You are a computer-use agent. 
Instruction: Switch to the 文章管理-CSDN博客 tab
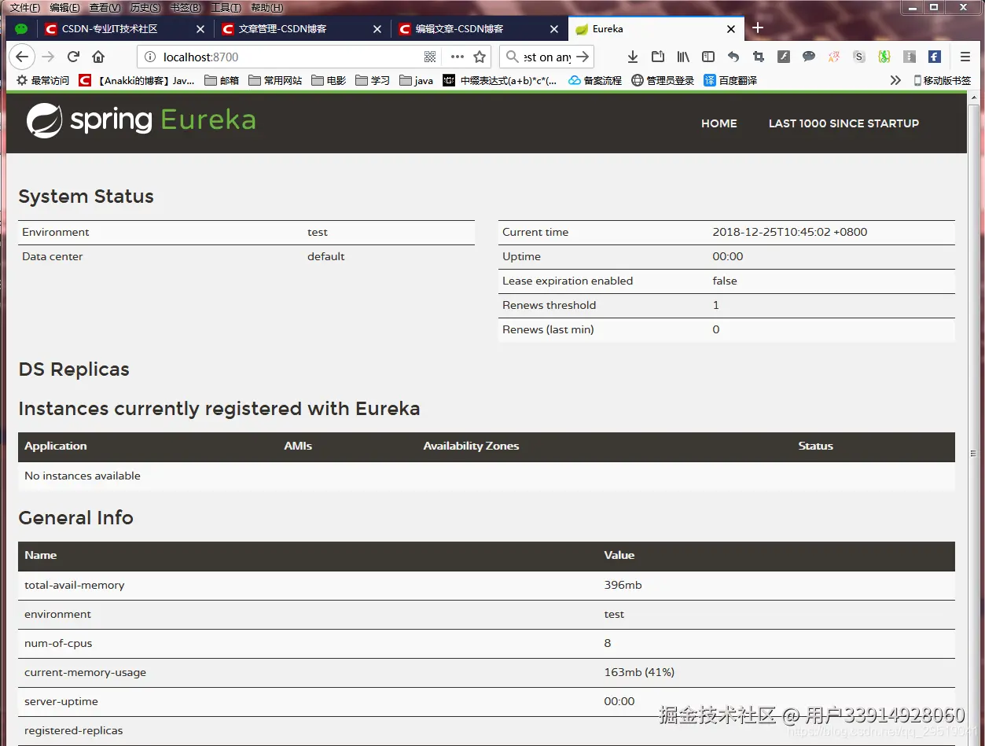(303, 29)
